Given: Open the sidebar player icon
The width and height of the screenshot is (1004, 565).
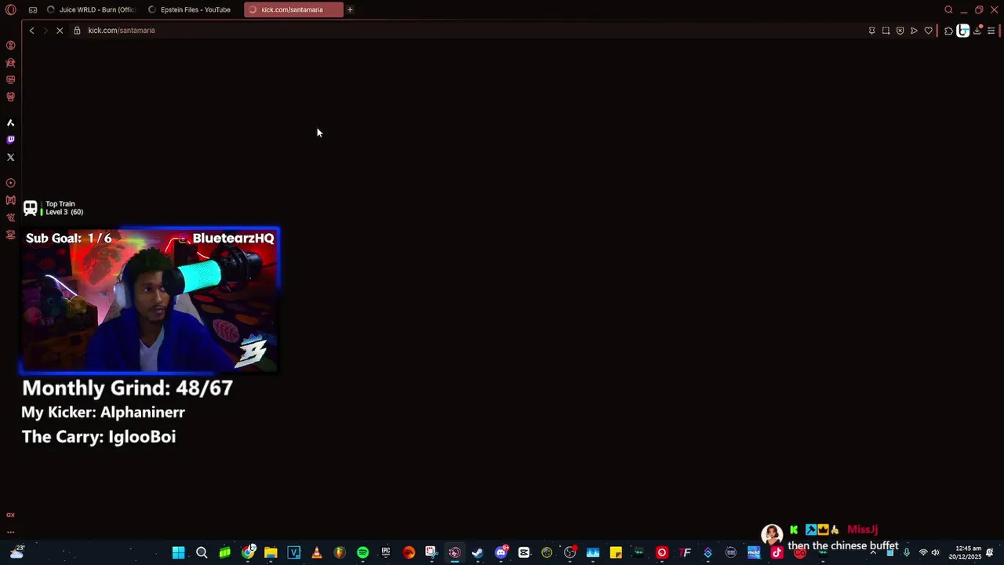Looking at the screenshot, I should 11,183.
